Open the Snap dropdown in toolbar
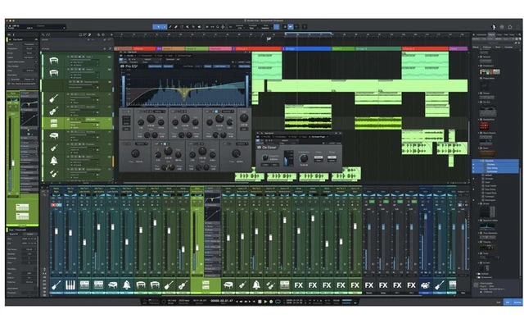The image size is (524, 328). click(x=265, y=27)
